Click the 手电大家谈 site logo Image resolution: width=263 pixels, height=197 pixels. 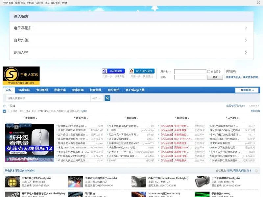tap(21, 76)
